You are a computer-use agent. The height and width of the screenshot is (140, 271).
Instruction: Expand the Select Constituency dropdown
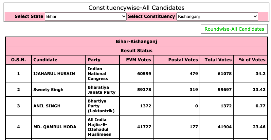(217, 16)
